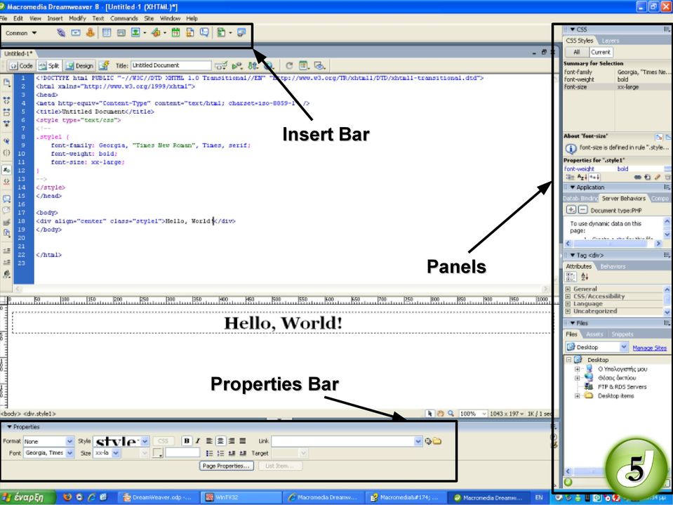Image resolution: width=673 pixels, height=505 pixels.
Task: Collapse the Properties inspector
Action: tap(9, 427)
